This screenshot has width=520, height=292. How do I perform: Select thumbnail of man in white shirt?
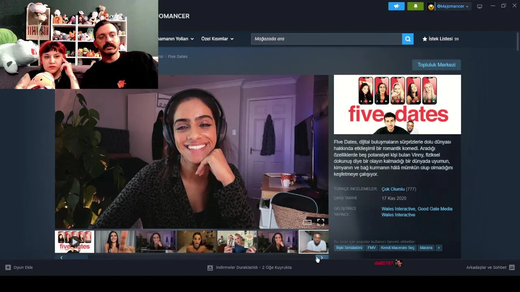314,242
